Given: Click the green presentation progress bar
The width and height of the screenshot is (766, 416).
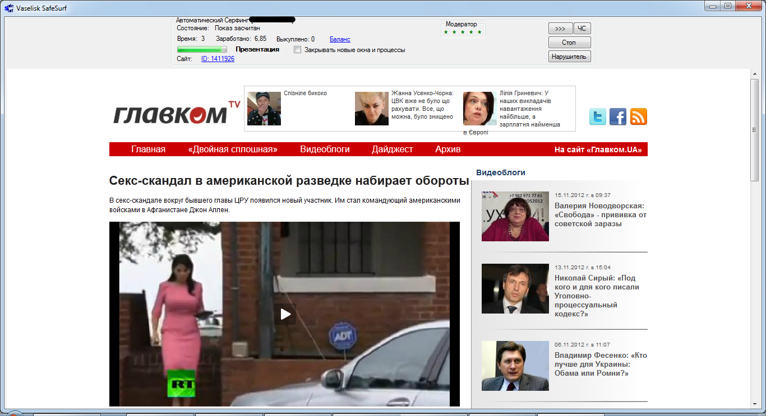Looking at the screenshot, I should click(x=202, y=49).
